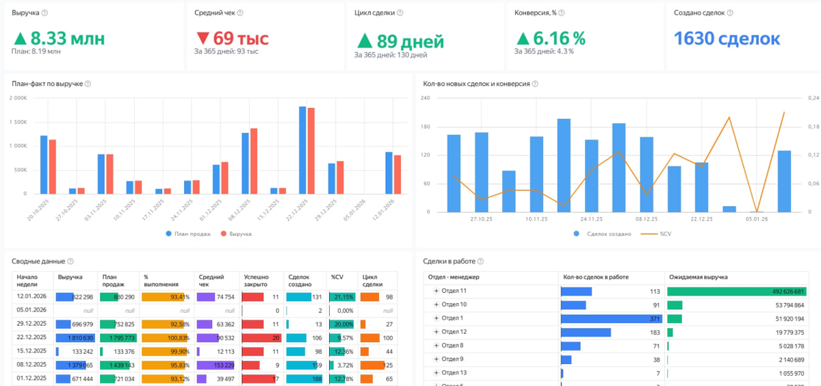This screenshot has width=821, height=386.
Task: Click the За 365 дней: 4.3 % caption
Action: [544, 51]
